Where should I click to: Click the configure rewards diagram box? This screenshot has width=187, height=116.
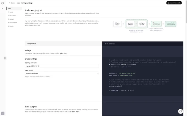click(x=142, y=24)
